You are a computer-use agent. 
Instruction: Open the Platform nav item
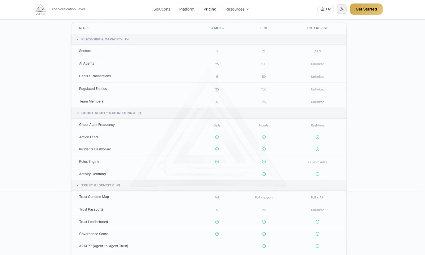coord(187,9)
